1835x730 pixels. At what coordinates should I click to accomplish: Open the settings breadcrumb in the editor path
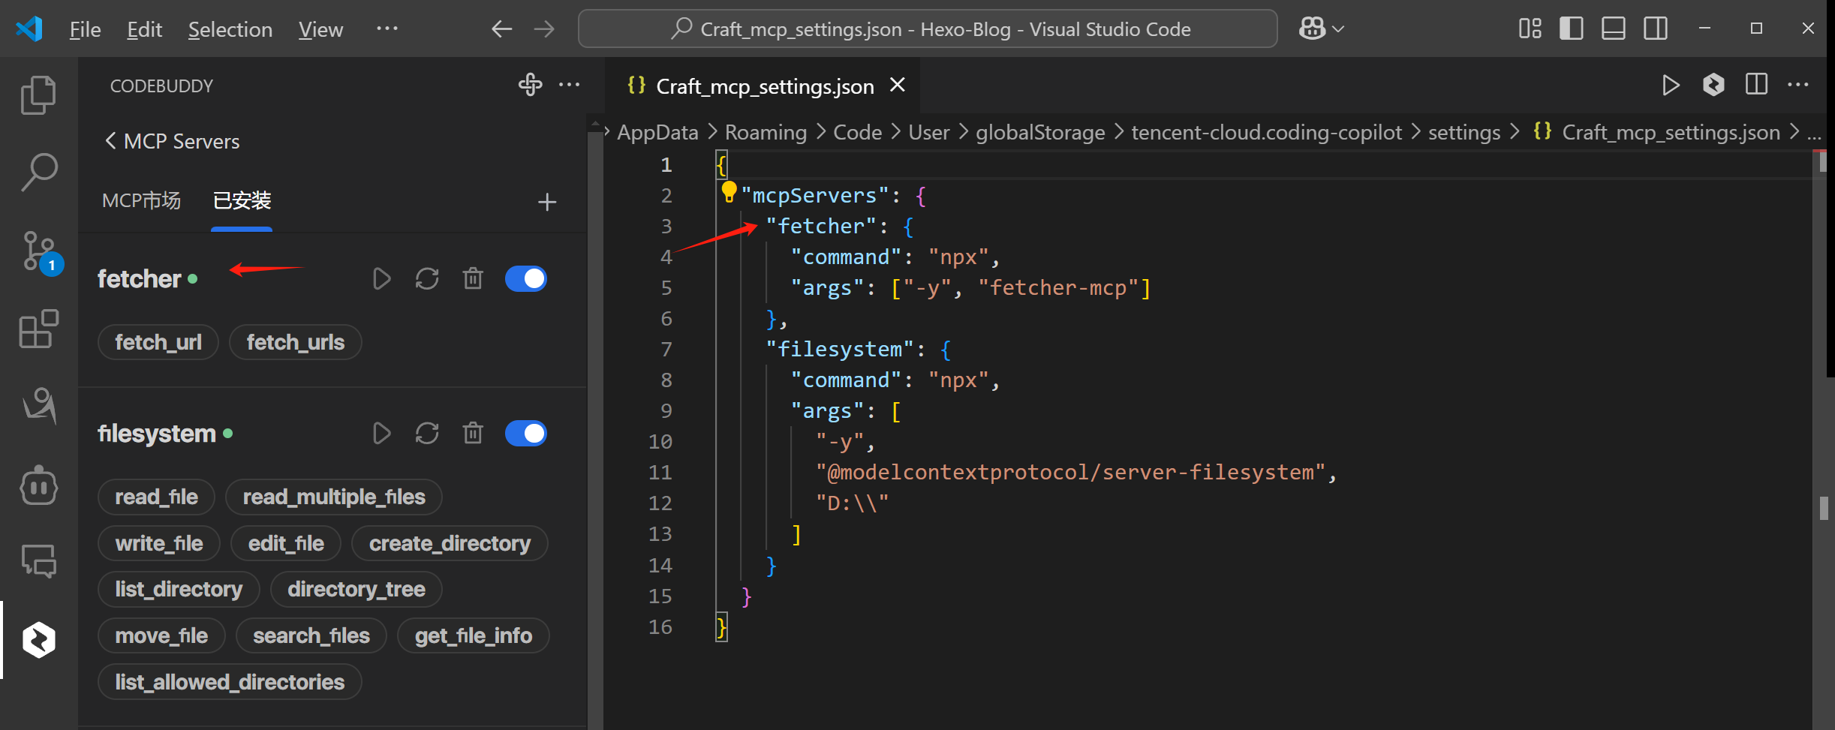tap(1463, 132)
